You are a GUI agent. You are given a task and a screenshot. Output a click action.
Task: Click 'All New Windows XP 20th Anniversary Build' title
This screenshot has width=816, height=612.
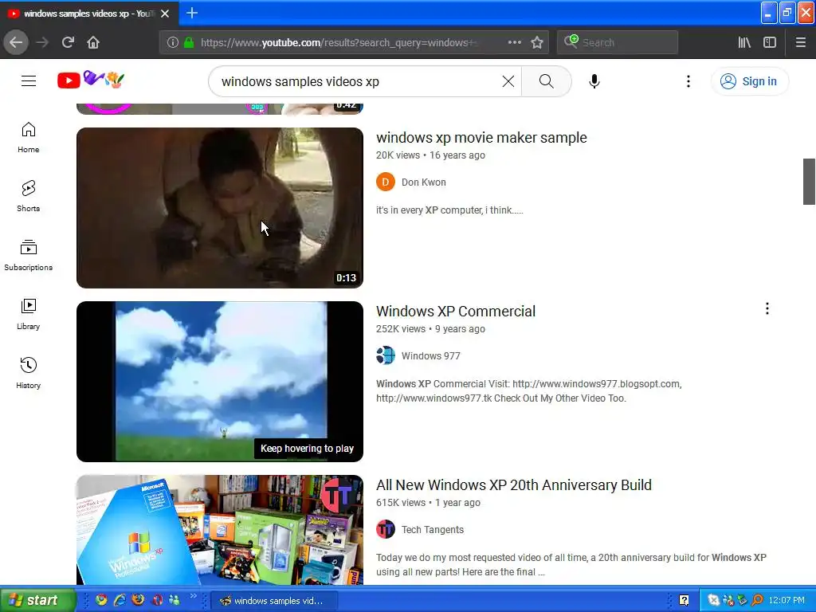click(x=514, y=485)
